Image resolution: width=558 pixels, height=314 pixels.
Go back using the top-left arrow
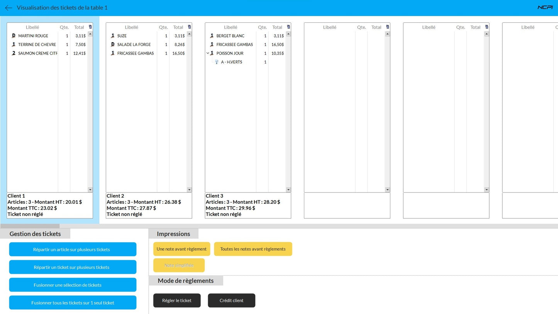(x=8, y=8)
